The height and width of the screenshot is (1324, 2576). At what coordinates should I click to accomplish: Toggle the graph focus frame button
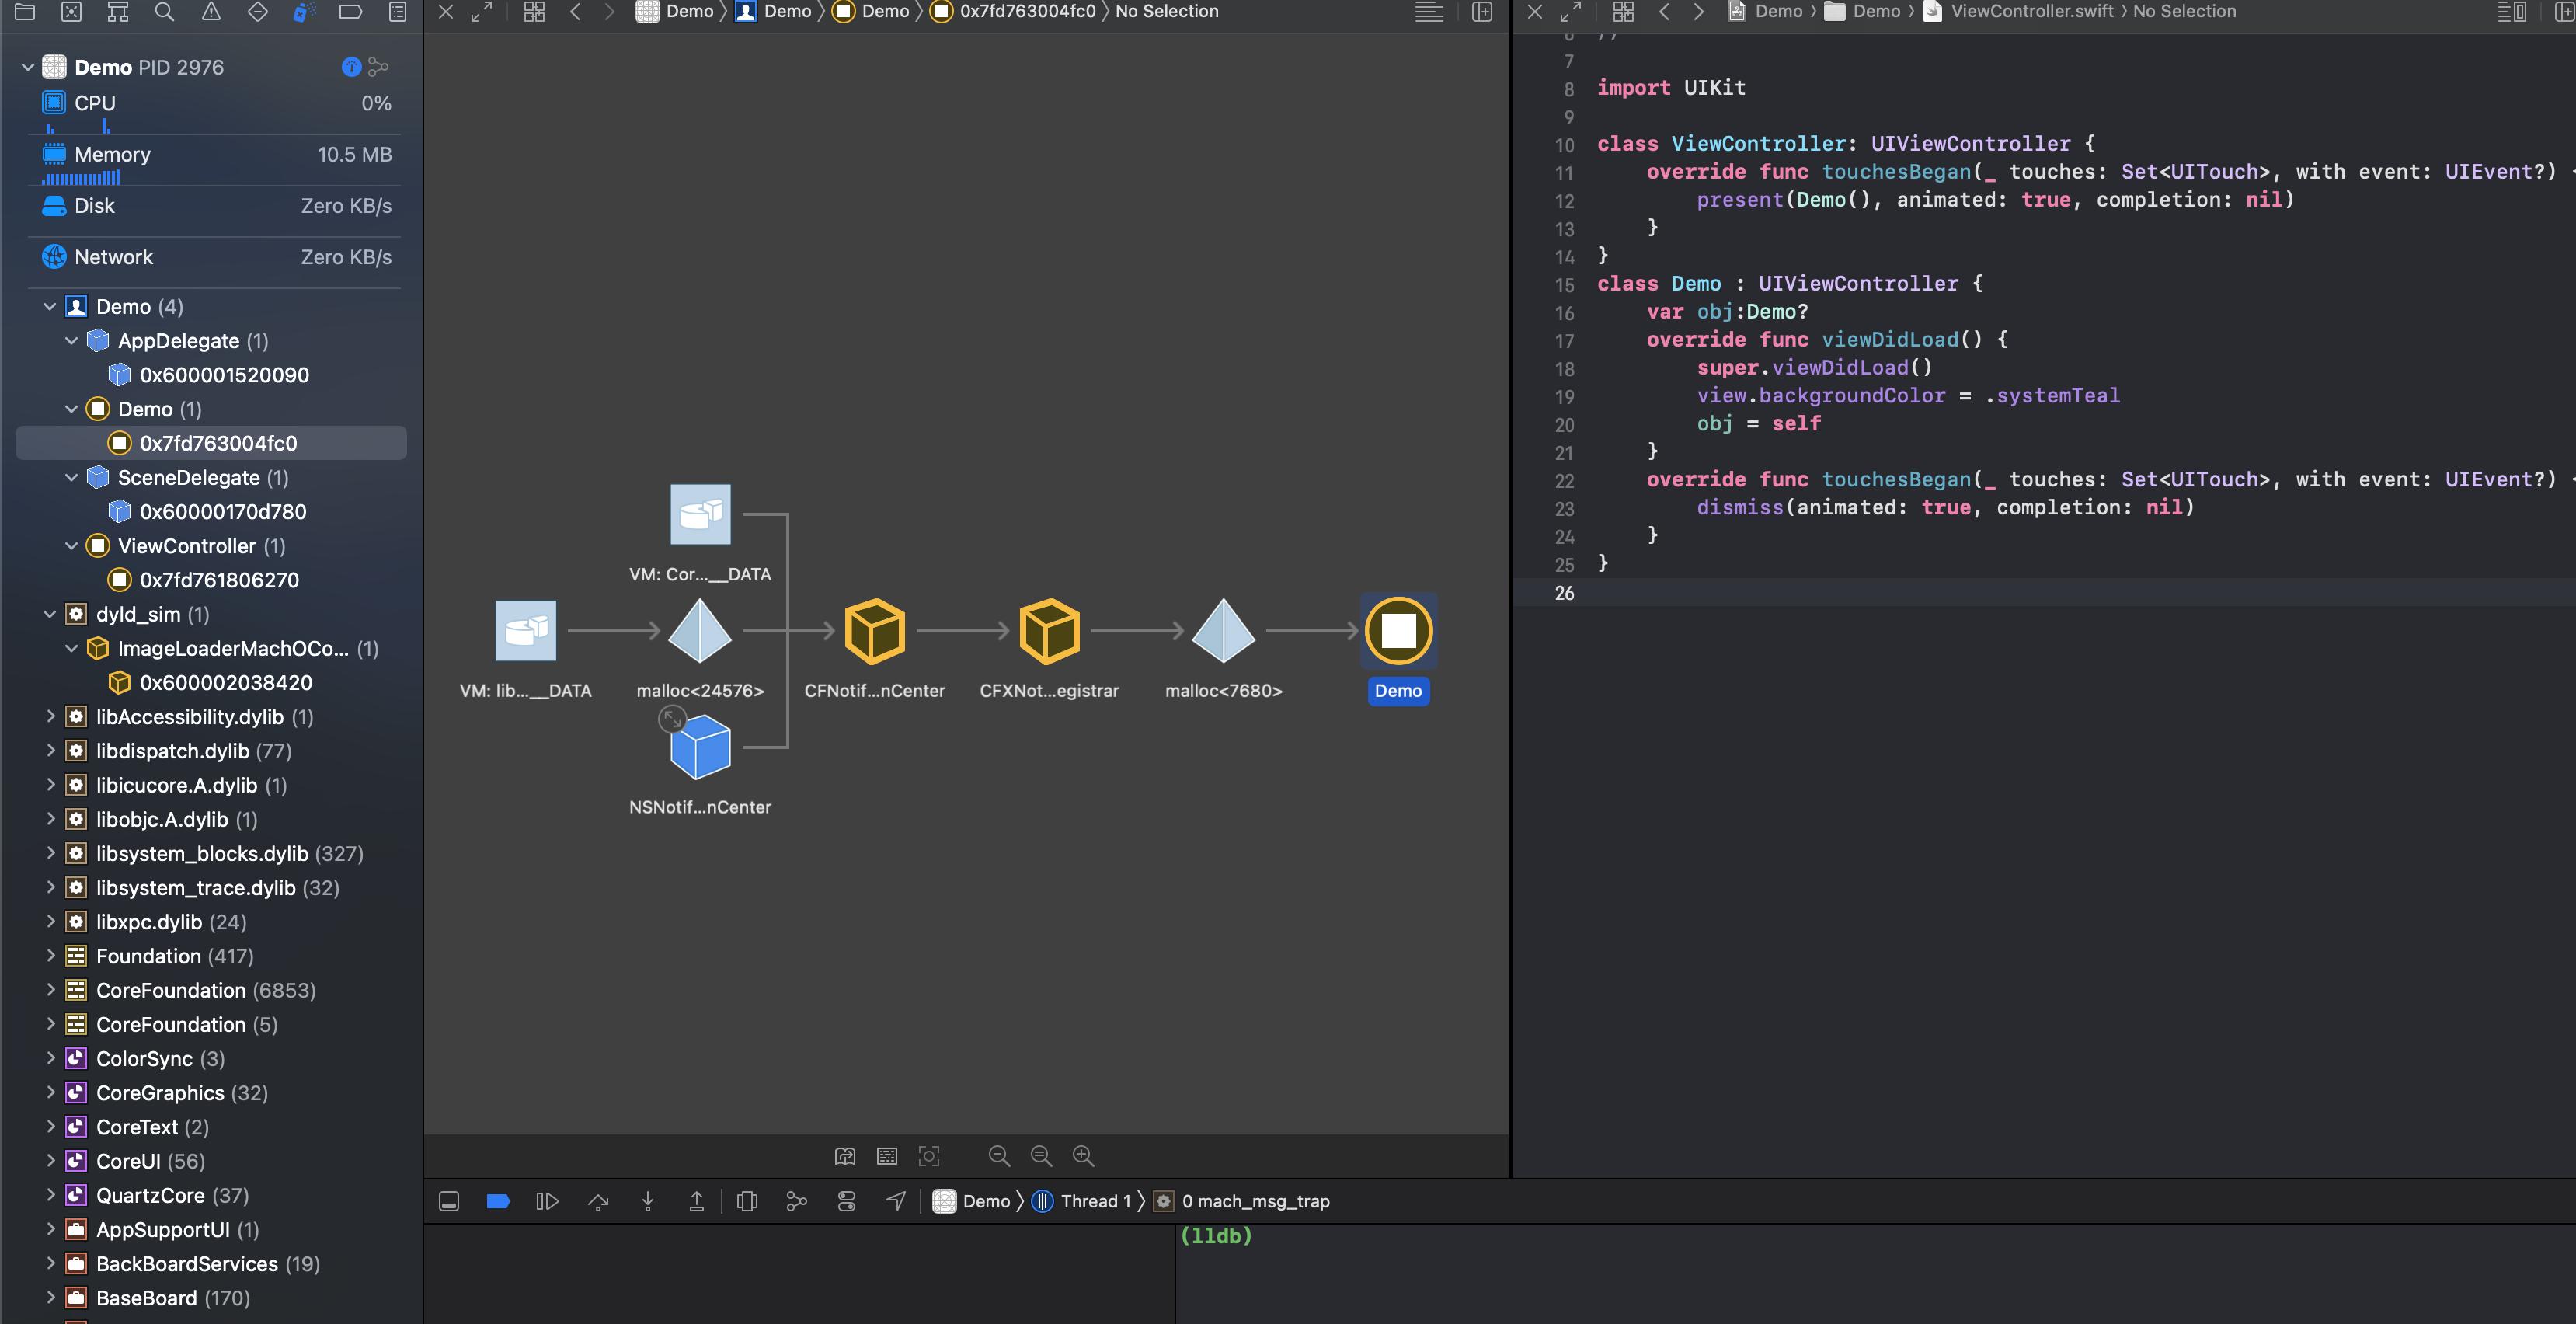tap(929, 1156)
